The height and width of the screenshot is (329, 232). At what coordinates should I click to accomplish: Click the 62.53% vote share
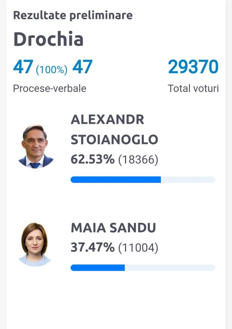click(x=93, y=160)
